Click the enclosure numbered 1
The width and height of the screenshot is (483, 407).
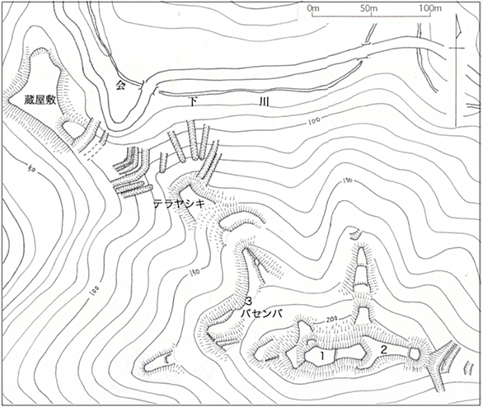322,356
